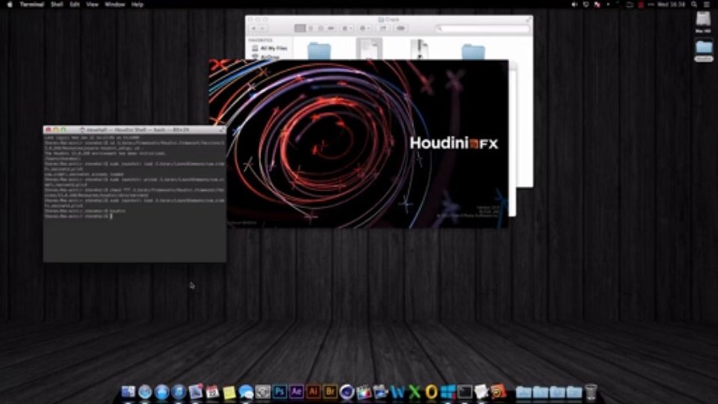Switch Finder to list view
Screen dimensions: 718x404
[310, 28]
